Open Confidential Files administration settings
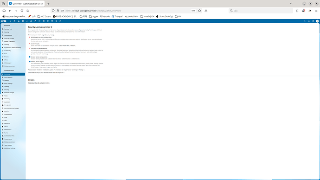The height and width of the screenshot is (180, 320). pyautogui.click(x=13, y=136)
